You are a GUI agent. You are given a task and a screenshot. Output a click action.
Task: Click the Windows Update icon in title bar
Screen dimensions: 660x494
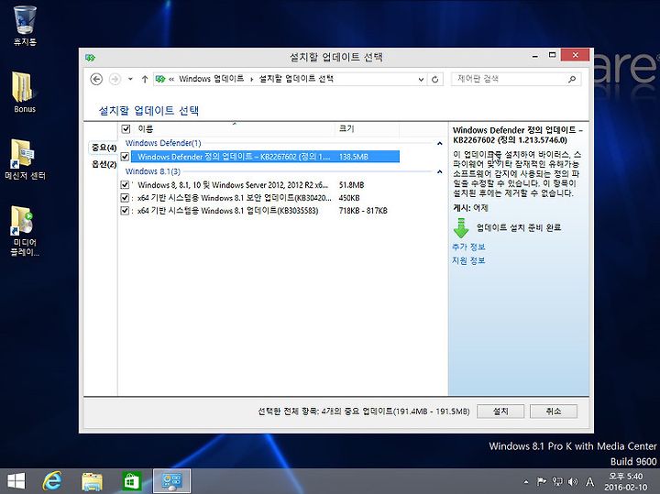tap(90, 57)
